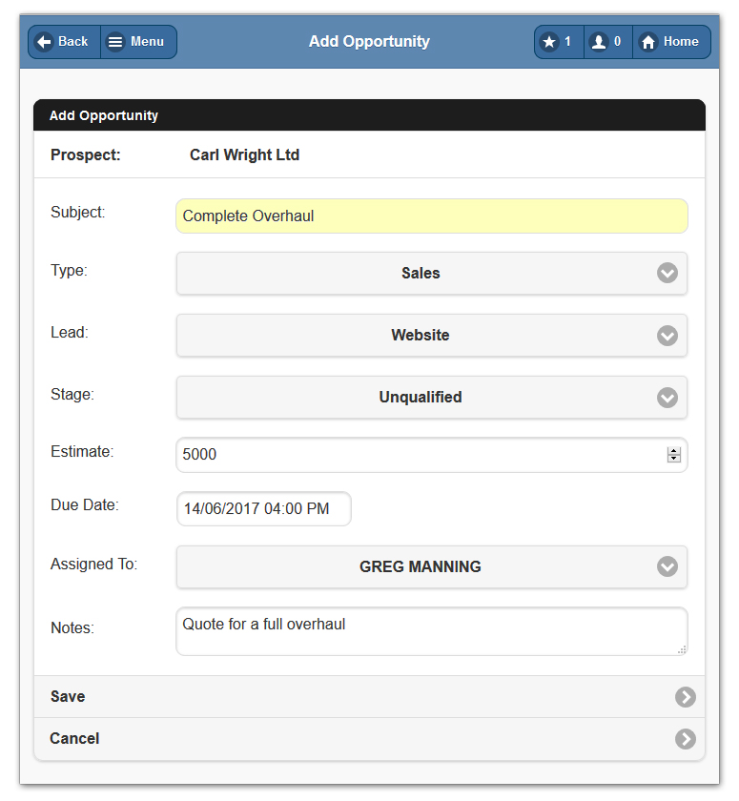Screen dimensions: 739x801
Task: Increase Estimate value with spinner up arrow
Action: 674,451
